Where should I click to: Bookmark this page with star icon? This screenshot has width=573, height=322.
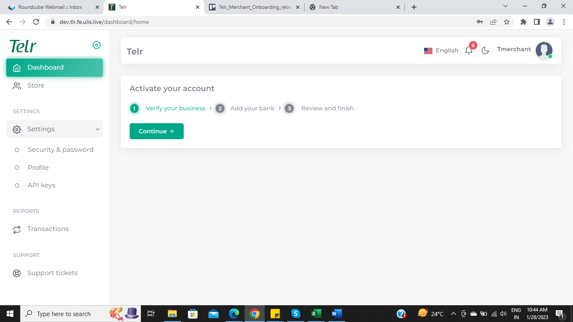(x=507, y=22)
